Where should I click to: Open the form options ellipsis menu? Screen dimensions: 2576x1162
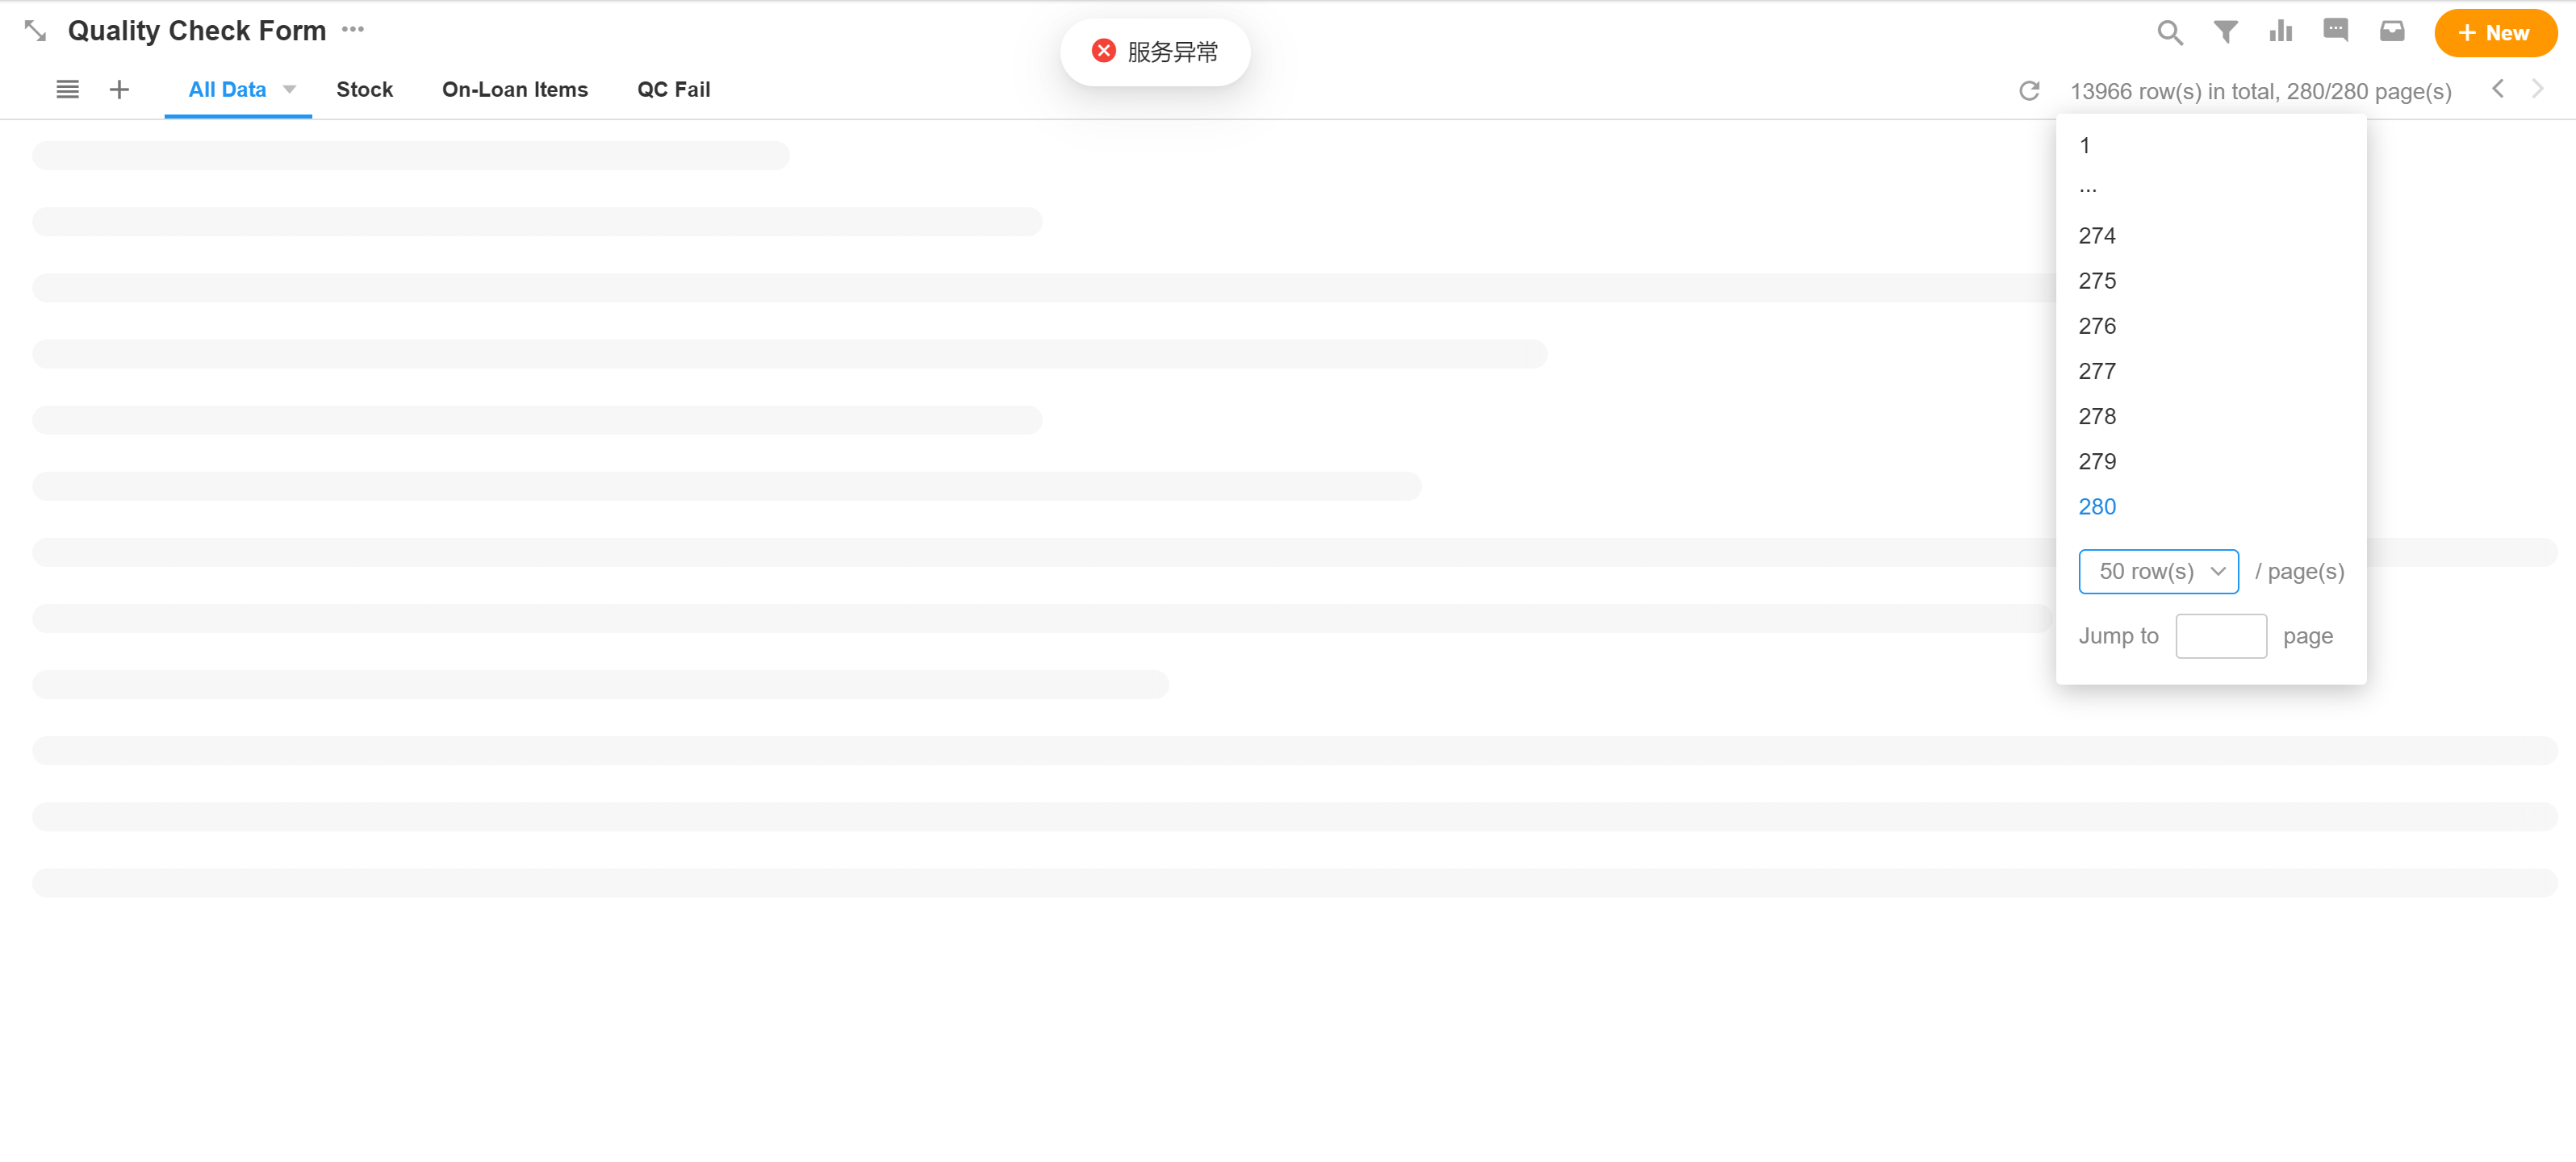(353, 30)
